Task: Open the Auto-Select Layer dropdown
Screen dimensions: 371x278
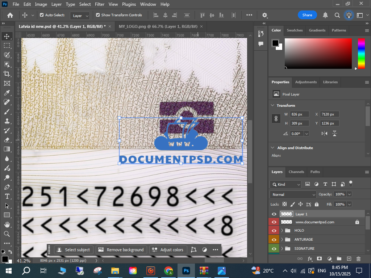Action: 80,16
